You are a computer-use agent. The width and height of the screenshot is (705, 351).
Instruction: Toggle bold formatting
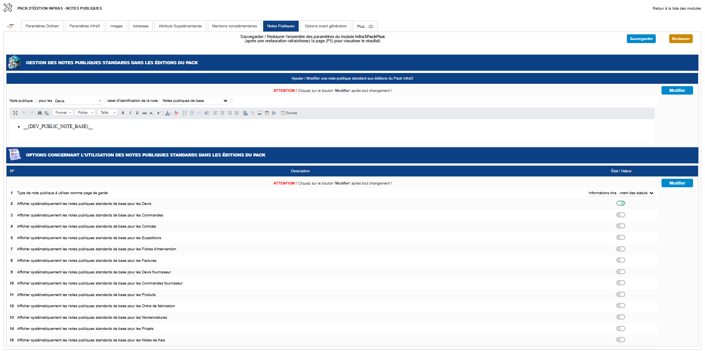[x=123, y=113]
